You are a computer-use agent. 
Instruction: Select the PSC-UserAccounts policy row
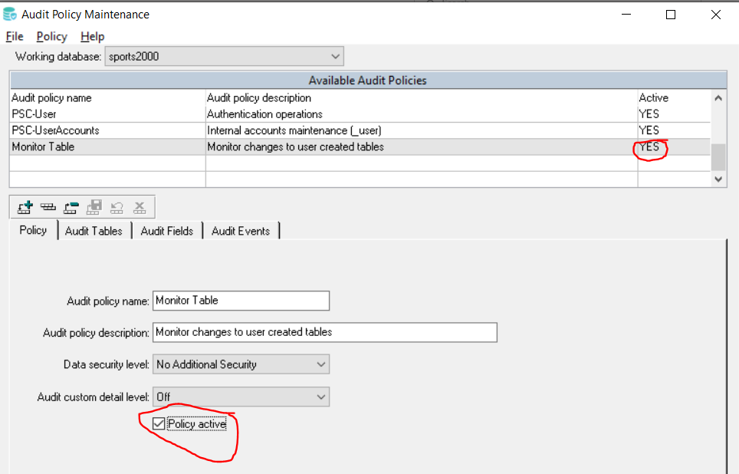[x=360, y=130]
